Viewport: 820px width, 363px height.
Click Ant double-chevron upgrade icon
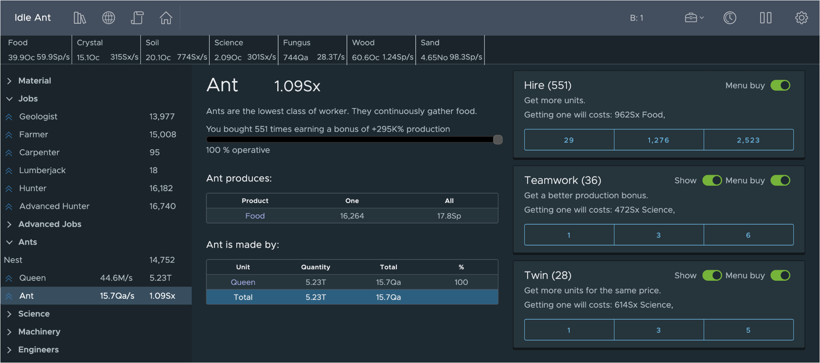point(9,296)
